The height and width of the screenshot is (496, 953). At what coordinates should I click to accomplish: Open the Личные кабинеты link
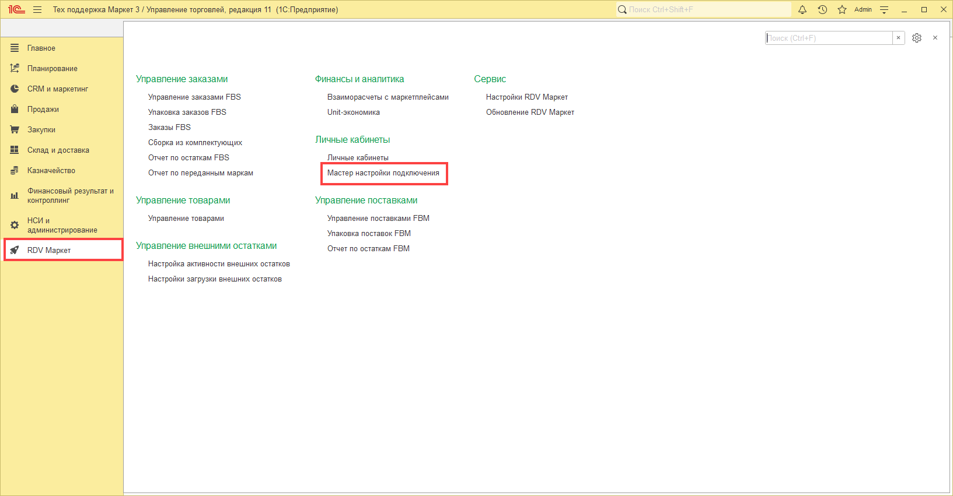(x=358, y=157)
